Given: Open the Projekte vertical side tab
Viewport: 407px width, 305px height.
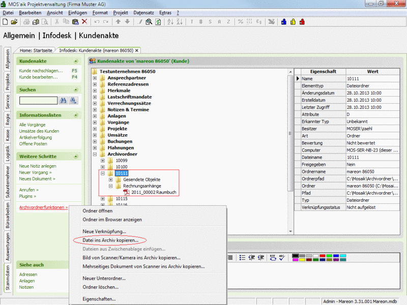Looking at the screenshot, I should (x=8, y=82).
